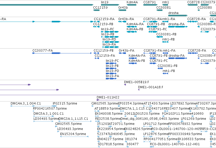Select the Or43b gene label
The width and height of the screenshot is (216, 148).
click(x=123, y=7)
